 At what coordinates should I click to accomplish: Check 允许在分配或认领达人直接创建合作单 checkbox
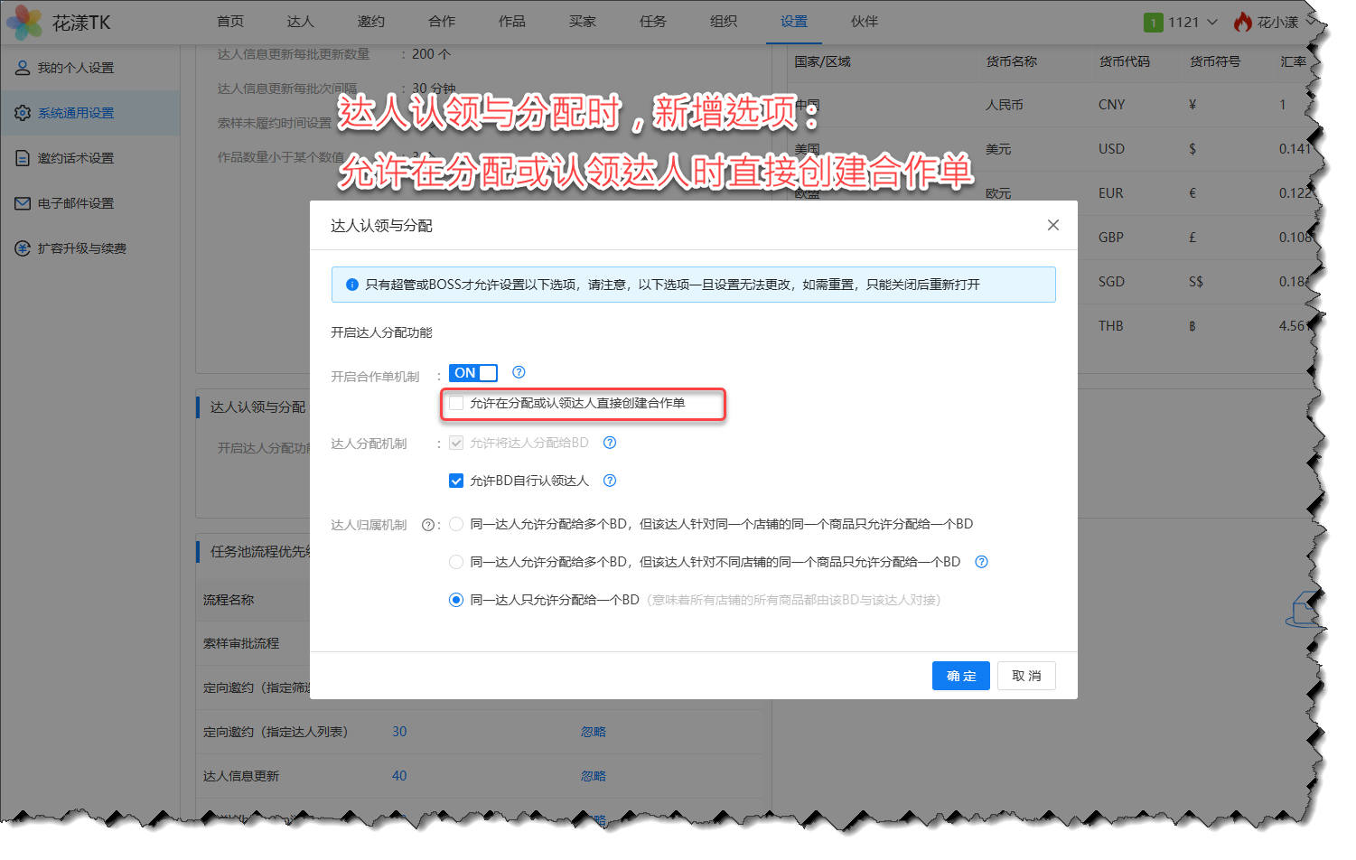click(457, 403)
